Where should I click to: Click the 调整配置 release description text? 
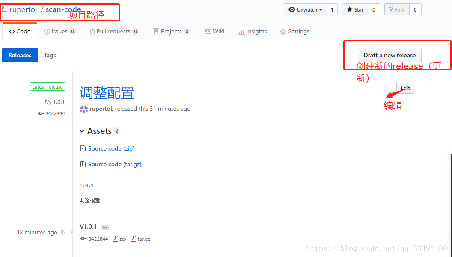89,200
